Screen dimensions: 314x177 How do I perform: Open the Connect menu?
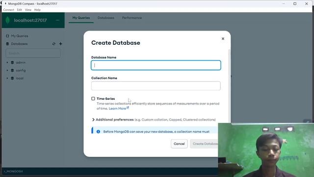[9, 10]
